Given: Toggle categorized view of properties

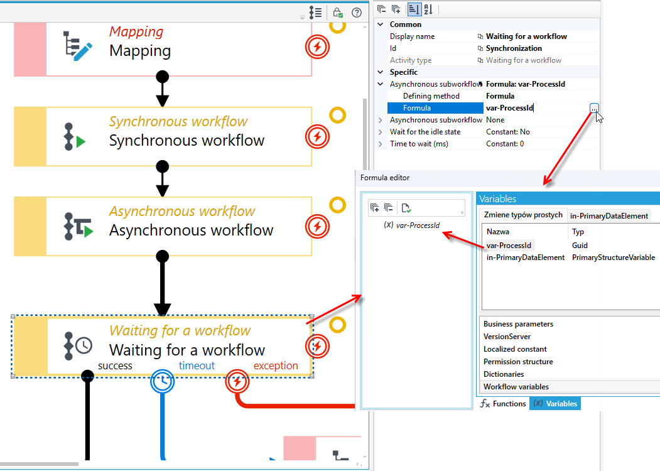Looking at the screenshot, I should tap(414, 9).
